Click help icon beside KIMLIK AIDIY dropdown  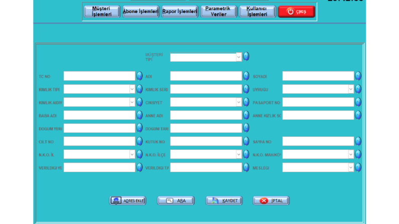(139, 102)
